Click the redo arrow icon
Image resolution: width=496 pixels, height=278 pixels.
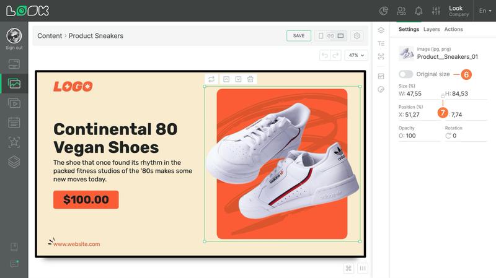point(335,55)
